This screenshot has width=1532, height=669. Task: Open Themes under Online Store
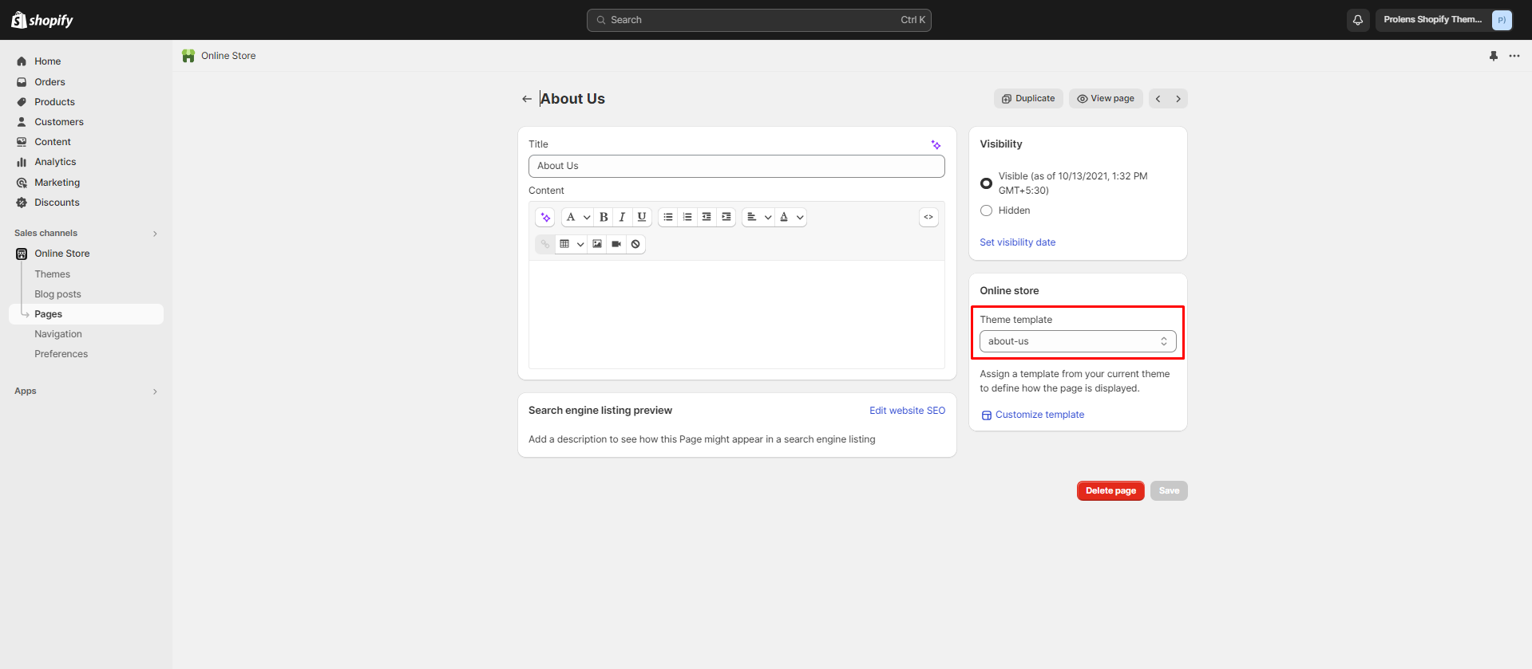[x=52, y=274]
